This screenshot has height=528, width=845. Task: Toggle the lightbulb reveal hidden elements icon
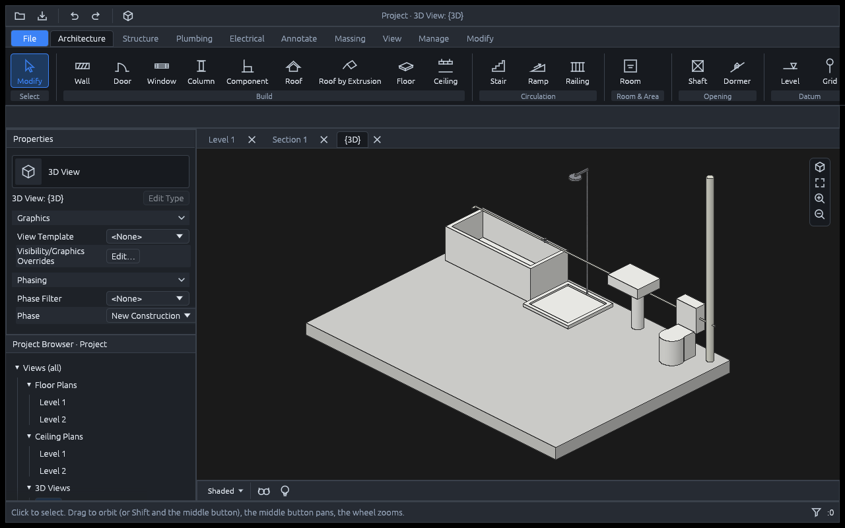coord(285,491)
